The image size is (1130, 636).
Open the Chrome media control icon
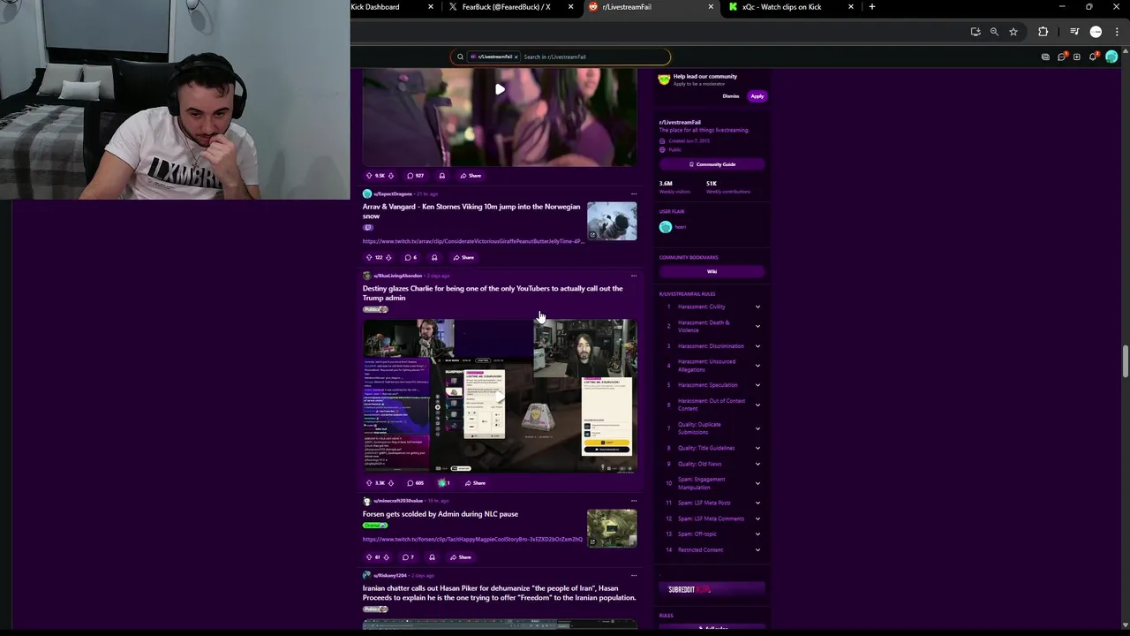[x=1074, y=32]
